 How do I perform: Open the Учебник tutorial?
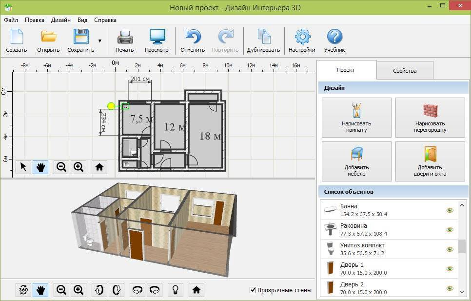tap(334, 41)
